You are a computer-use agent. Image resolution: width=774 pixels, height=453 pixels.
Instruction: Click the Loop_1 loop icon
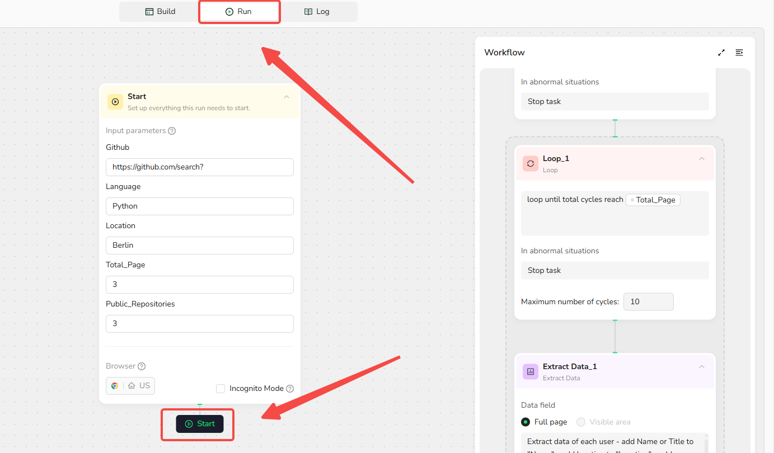pyautogui.click(x=531, y=163)
